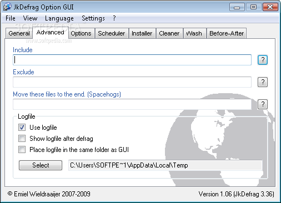Screen dimensions: 281x203
Task: Click the Spacehogs input field
Action: coord(132,104)
